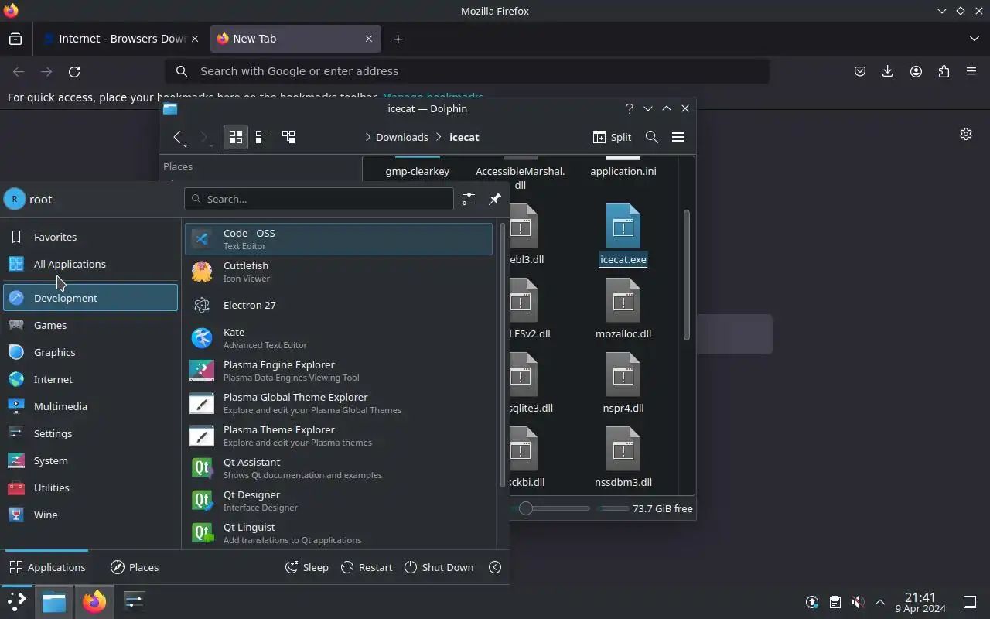Show All Applications category
The width and height of the screenshot is (990, 619).
pos(90,264)
